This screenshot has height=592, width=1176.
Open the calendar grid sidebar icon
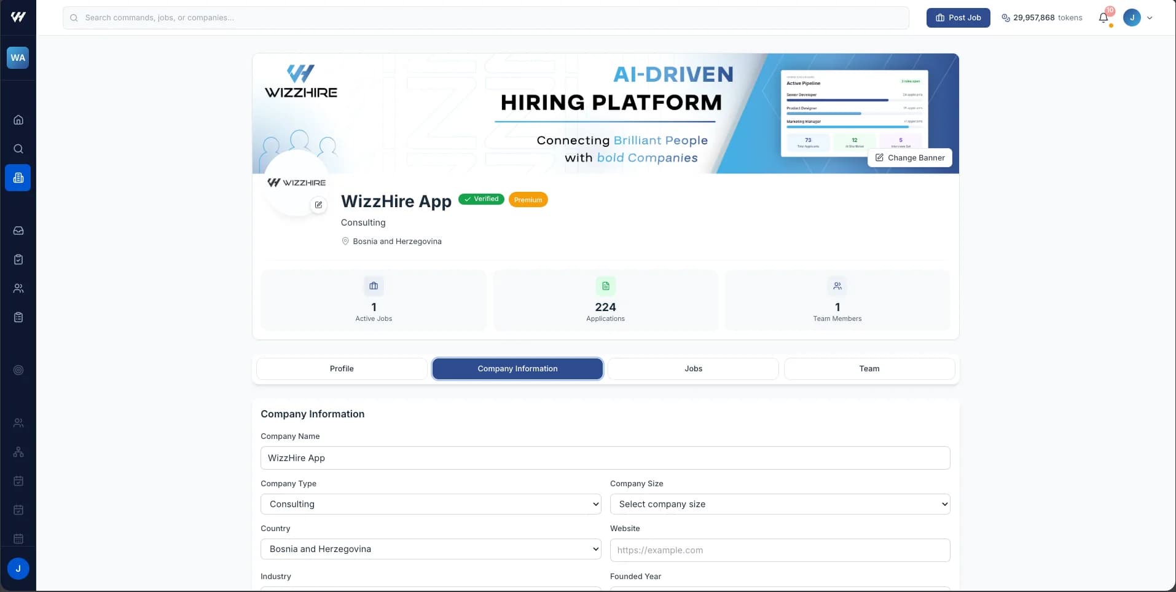[x=18, y=539]
